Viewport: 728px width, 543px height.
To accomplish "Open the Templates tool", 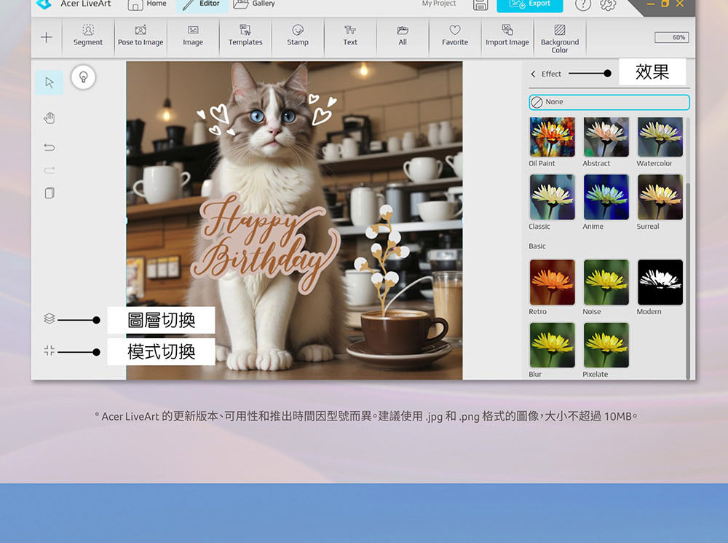I will point(245,36).
